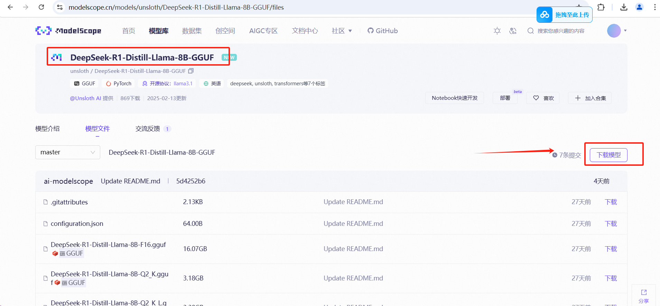This screenshot has width=660, height=306.
Task: Click the model logo beside DeepSeek-R1-Distill-Llama-8B-GGUF title
Action: [x=56, y=57]
